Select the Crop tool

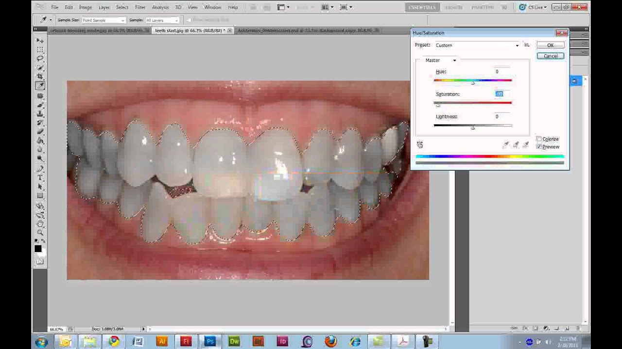pyautogui.click(x=40, y=77)
